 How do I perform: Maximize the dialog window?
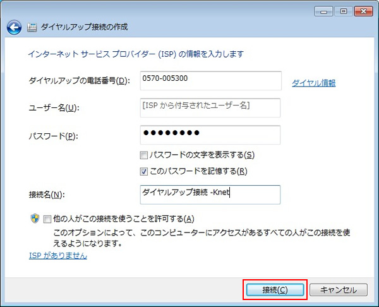pyautogui.click(x=344, y=11)
